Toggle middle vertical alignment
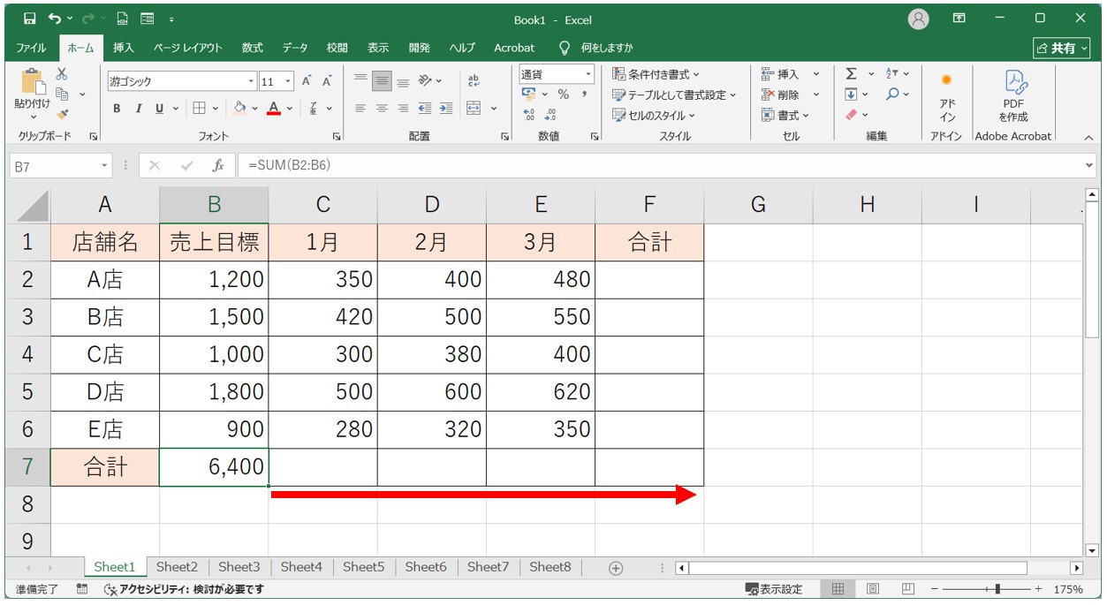Viewport: 1107px width, 605px height. 382,80
